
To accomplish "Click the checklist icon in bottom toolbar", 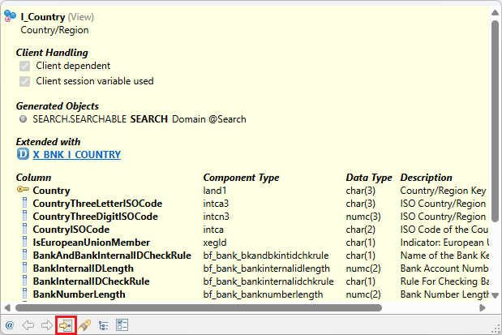I will click(x=122, y=325).
